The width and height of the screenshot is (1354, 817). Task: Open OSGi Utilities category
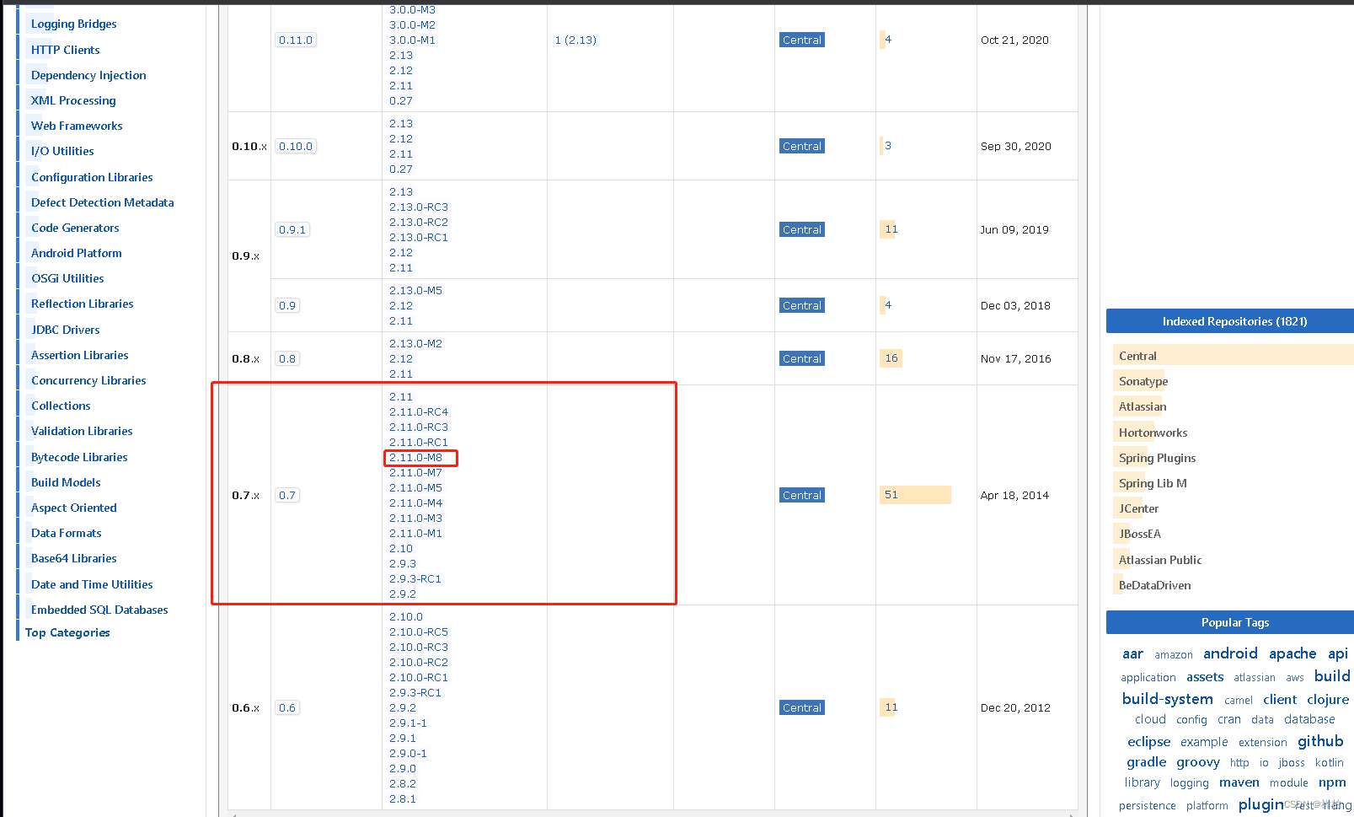pos(67,278)
